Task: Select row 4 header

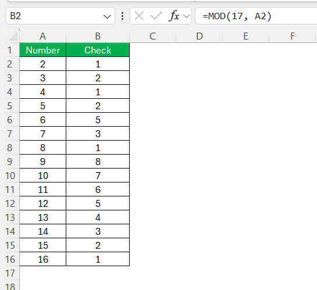Action: click(10, 92)
